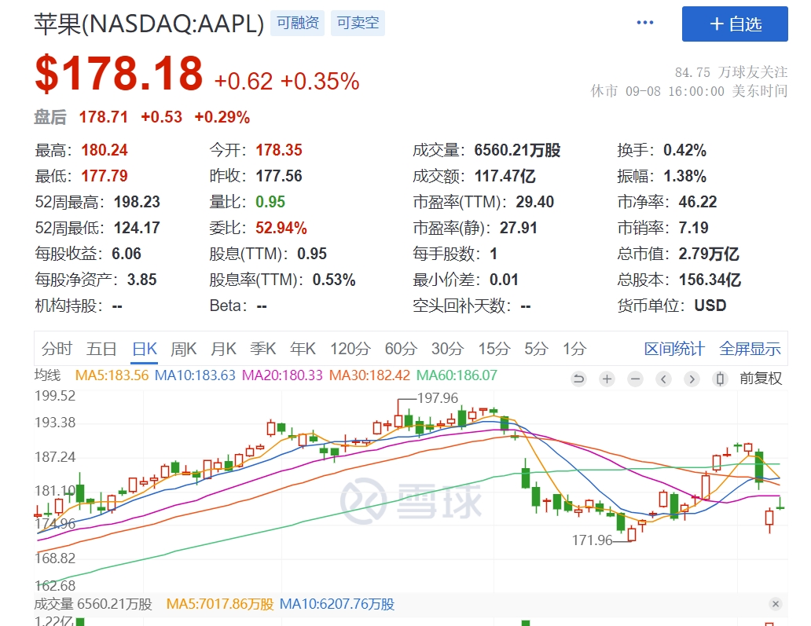
Task: Click the 换手 value 0.42%
Action: click(x=684, y=151)
